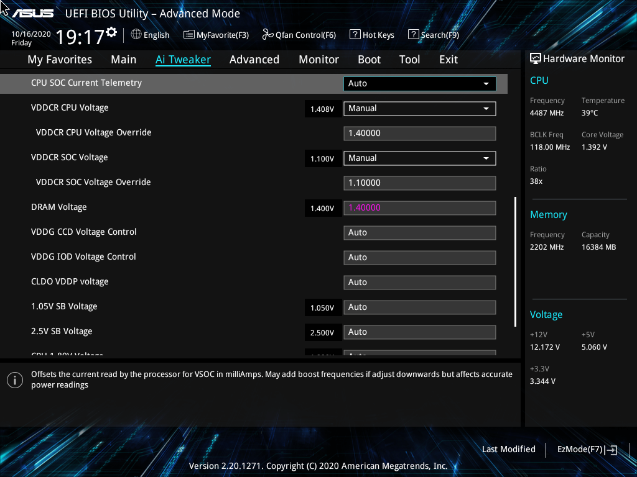Click the info icon in help panel
Image resolution: width=637 pixels, height=477 pixels.
click(x=15, y=380)
